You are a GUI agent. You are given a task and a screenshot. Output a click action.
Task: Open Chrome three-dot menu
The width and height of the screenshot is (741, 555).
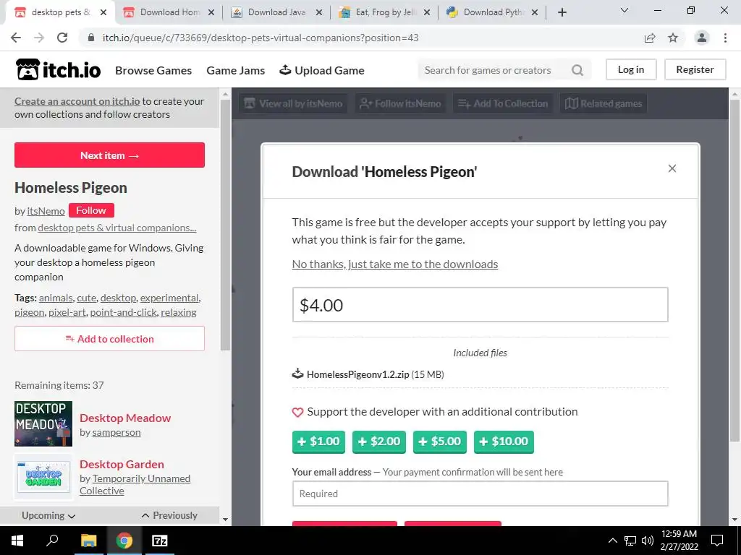coord(725,38)
